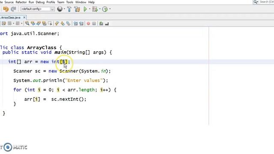The image size is (274, 154).
Task: Start Profile Project from toolbar icon
Action: click(105, 9)
